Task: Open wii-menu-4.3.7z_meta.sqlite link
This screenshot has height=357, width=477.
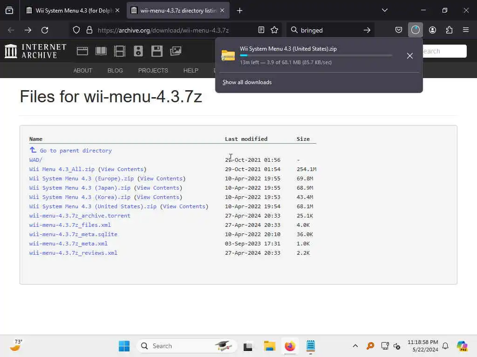Action: click(x=73, y=234)
